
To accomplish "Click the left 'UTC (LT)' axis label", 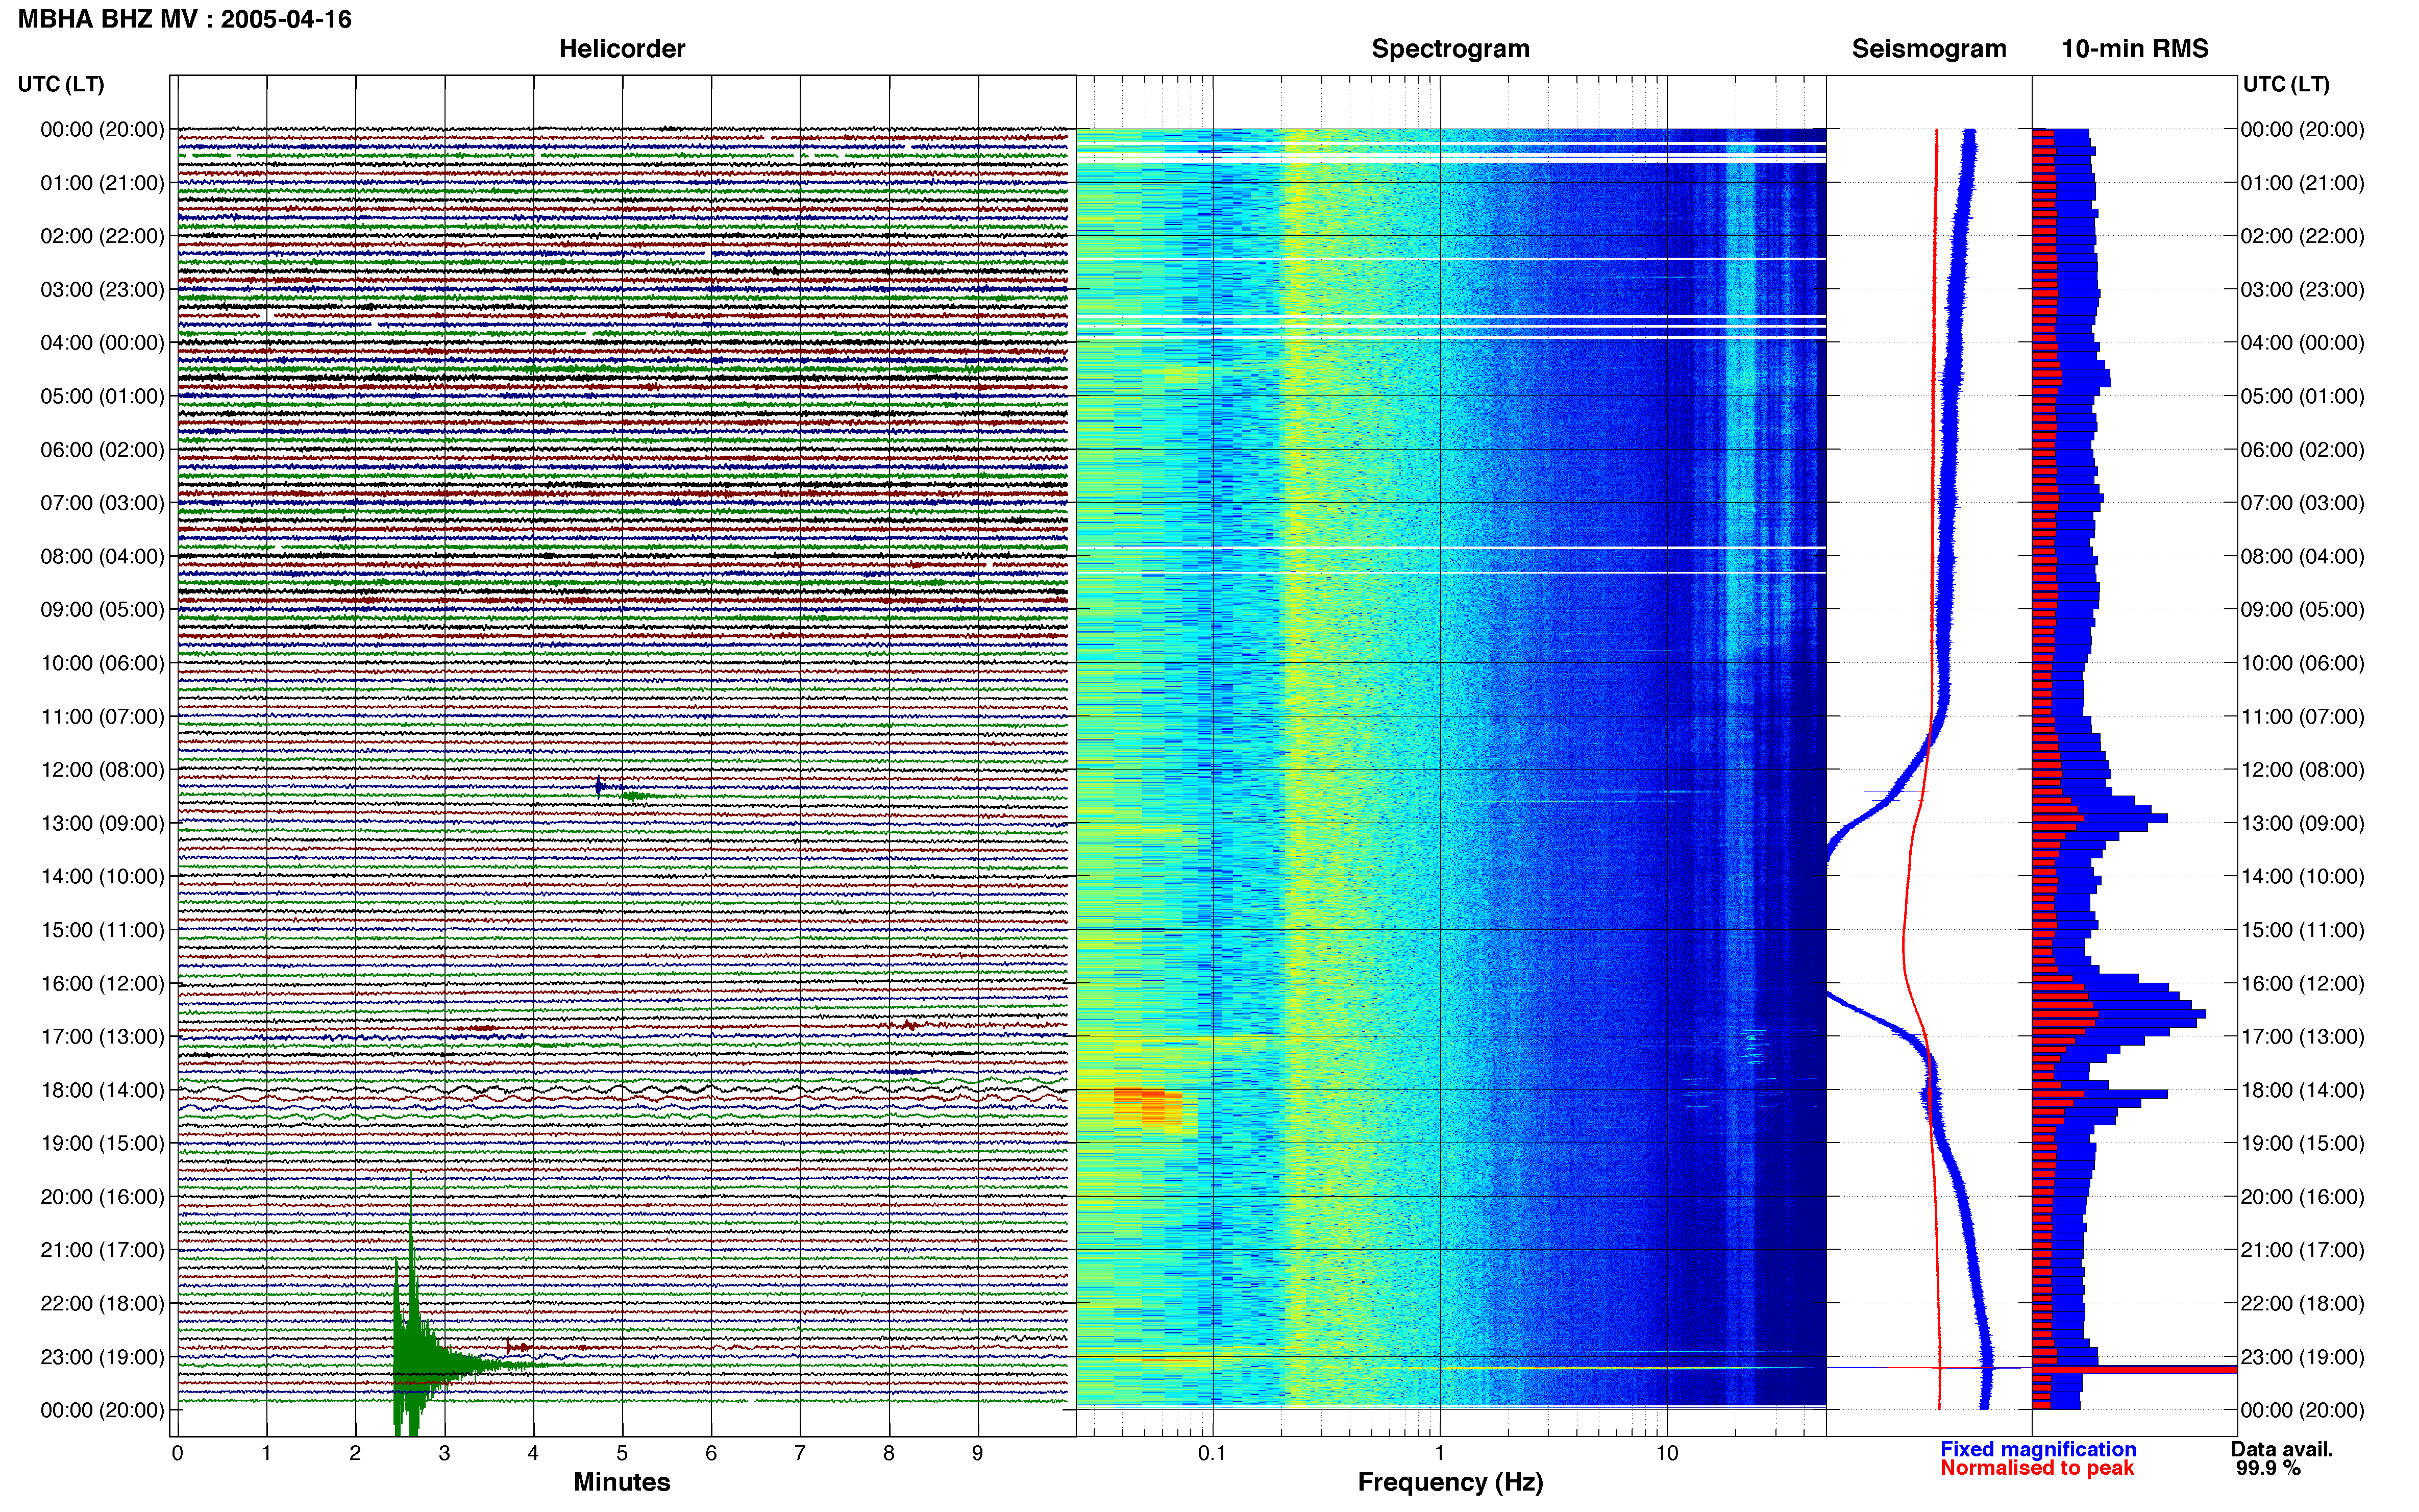I will 61,84.
